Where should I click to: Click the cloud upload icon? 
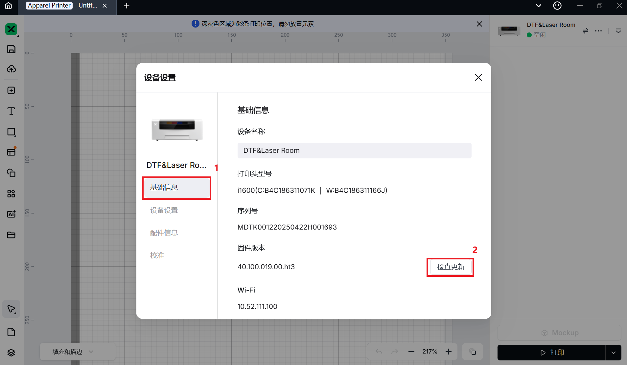[11, 69]
